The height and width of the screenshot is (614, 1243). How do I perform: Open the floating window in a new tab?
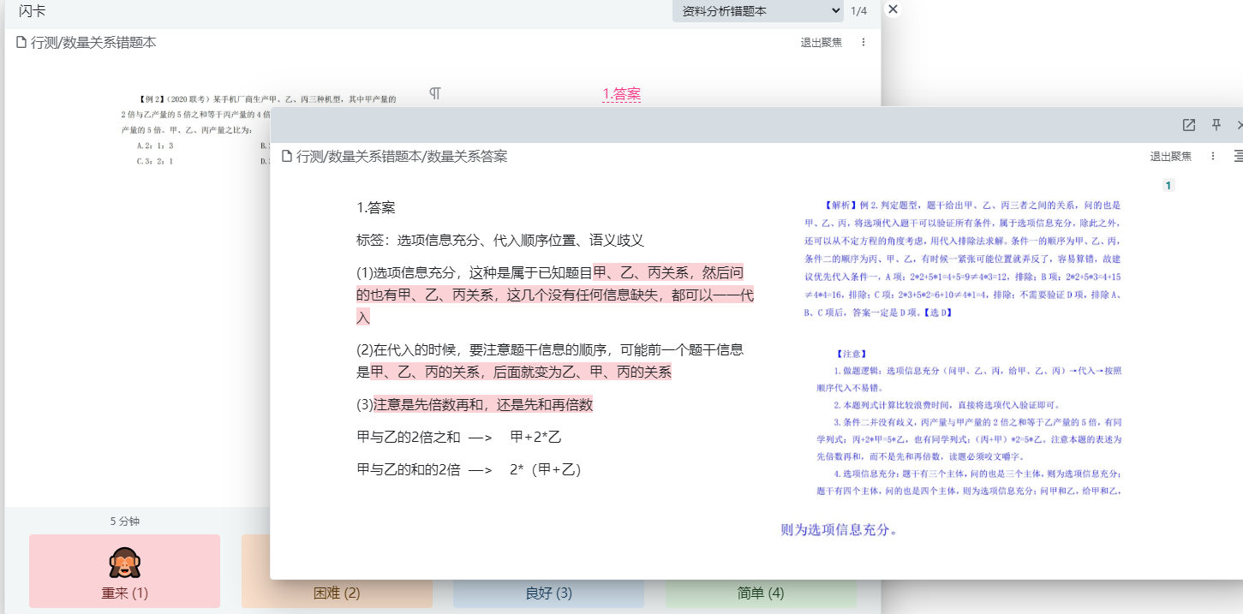pos(1189,125)
